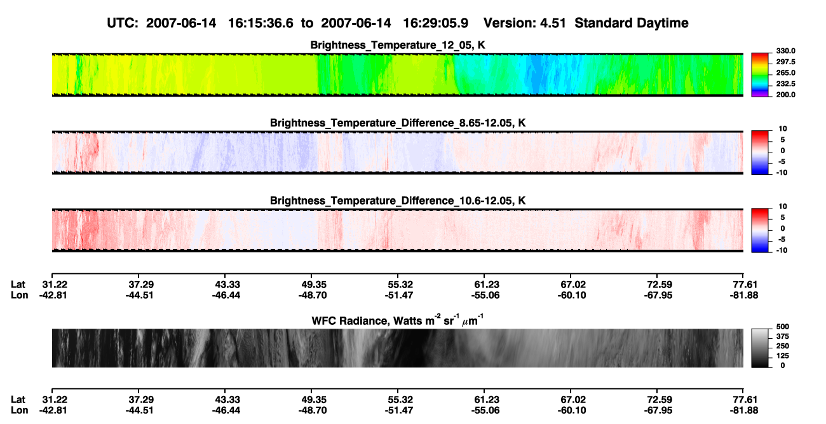Image resolution: width=826 pixels, height=424 pixels.
Task: Click the 125 label on WFC colorbar
Action: [x=782, y=355]
